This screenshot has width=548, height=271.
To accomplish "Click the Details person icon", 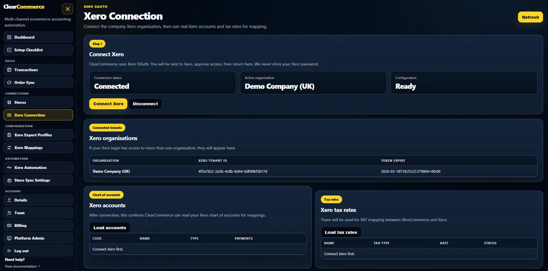I will pyautogui.click(x=9, y=200).
